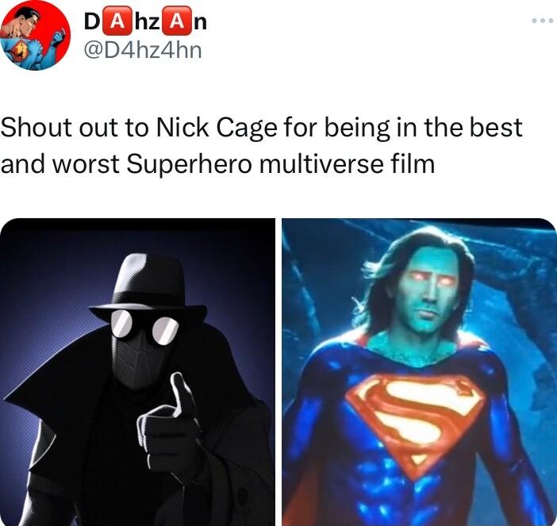The width and height of the screenshot is (557, 526).
Task: Click Spider-Man Noir's fedora hat
Action: click(x=148, y=286)
